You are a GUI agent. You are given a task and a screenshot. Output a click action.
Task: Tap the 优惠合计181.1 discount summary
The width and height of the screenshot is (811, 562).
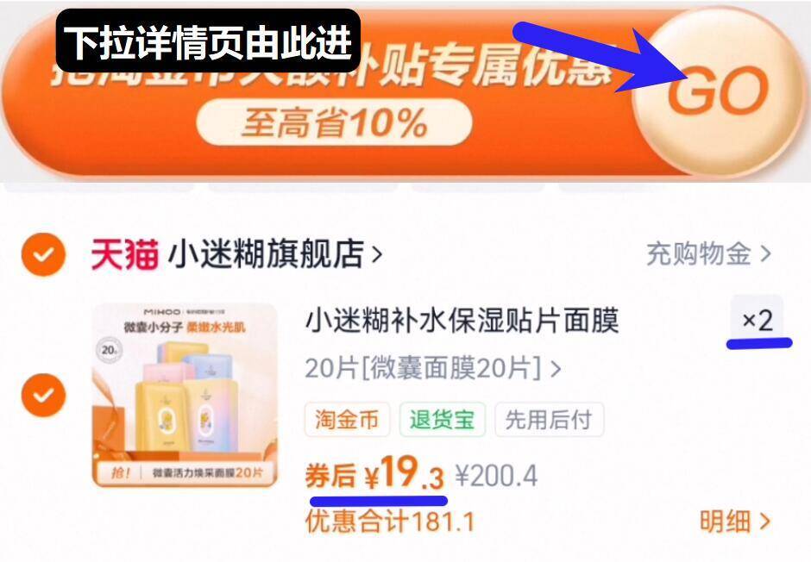[x=389, y=521]
